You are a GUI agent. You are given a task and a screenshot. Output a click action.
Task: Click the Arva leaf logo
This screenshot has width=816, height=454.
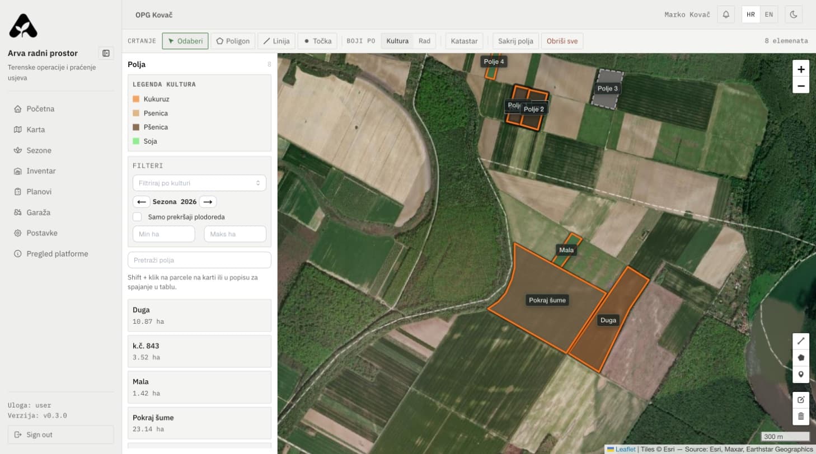pyautogui.click(x=23, y=25)
